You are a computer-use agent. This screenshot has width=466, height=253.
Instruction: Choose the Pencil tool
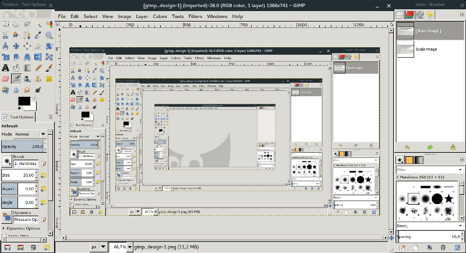(x=38, y=68)
